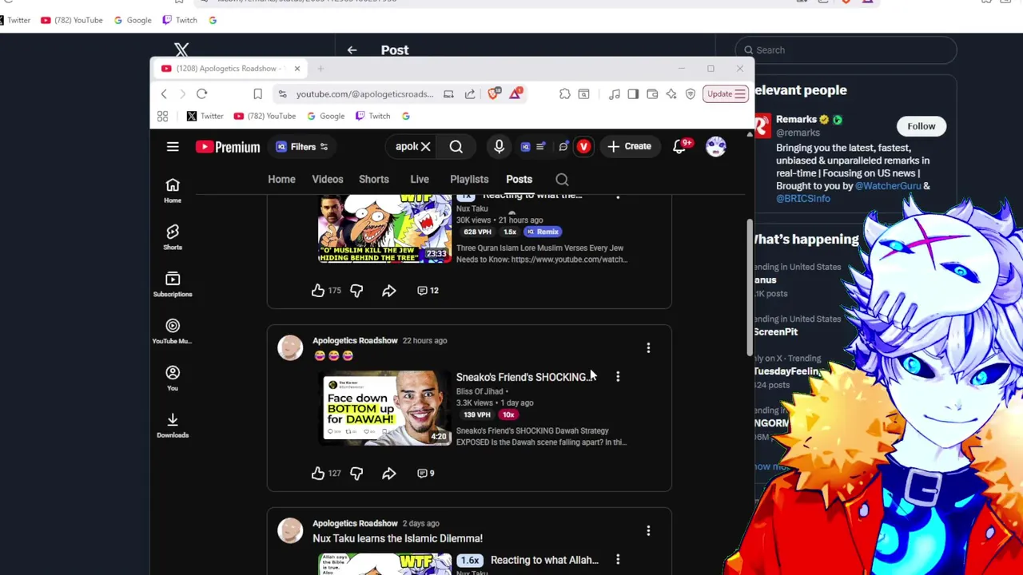The height and width of the screenshot is (575, 1023).
Task: Open the 12 comments on the first post
Action: pos(428,291)
